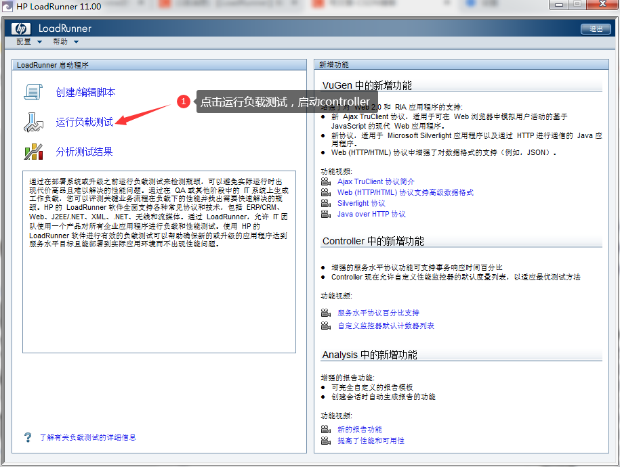Click the VuGen 中的新增功能 heading
The width and height of the screenshot is (620, 467).
pos(367,85)
